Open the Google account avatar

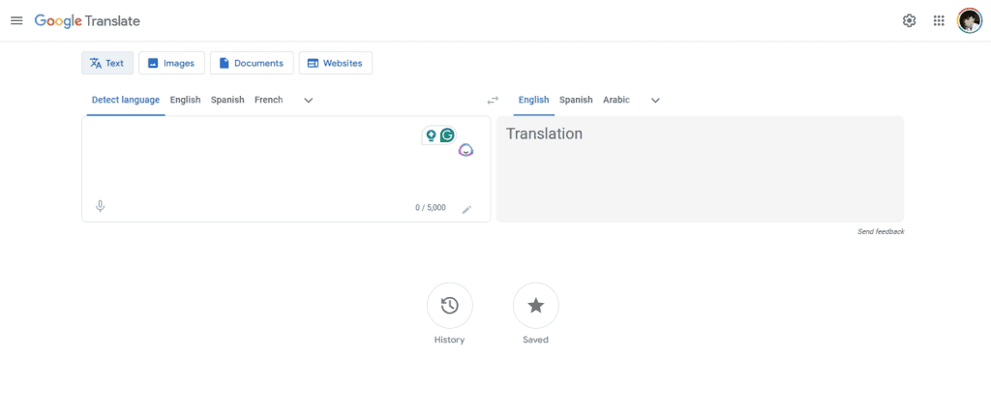tap(970, 21)
